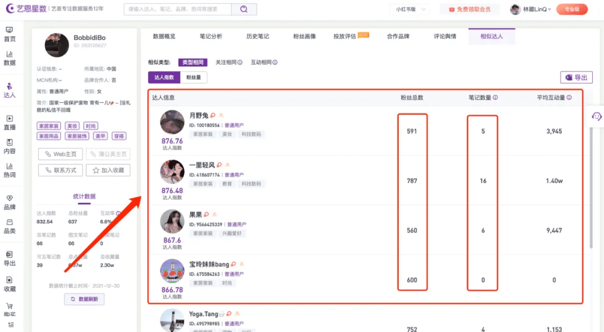
Task: Open the customer service headset icon
Action: point(596,116)
